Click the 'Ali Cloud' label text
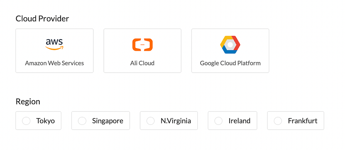The height and width of the screenshot is (150, 345). coord(143,63)
